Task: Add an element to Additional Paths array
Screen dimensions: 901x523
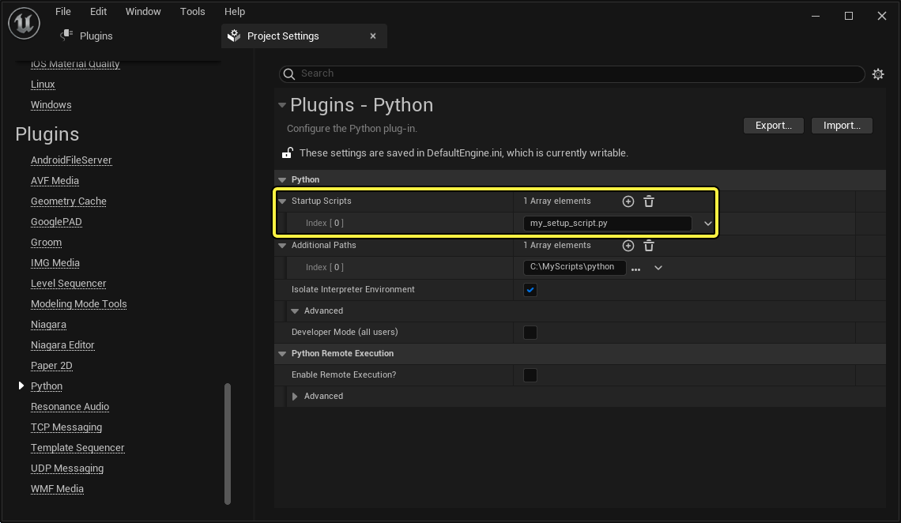Action: (628, 246)
